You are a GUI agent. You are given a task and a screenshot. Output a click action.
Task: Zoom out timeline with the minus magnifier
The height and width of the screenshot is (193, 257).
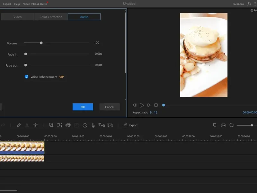(x=232, y=125)
